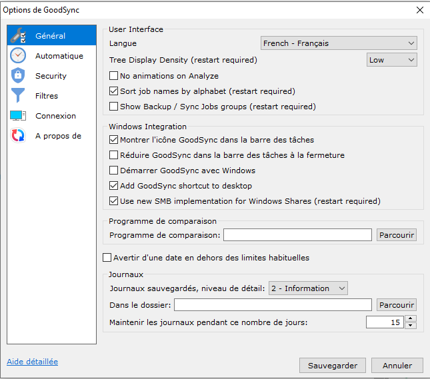
Task: Click the Annuler button
Action: point(397,365)
